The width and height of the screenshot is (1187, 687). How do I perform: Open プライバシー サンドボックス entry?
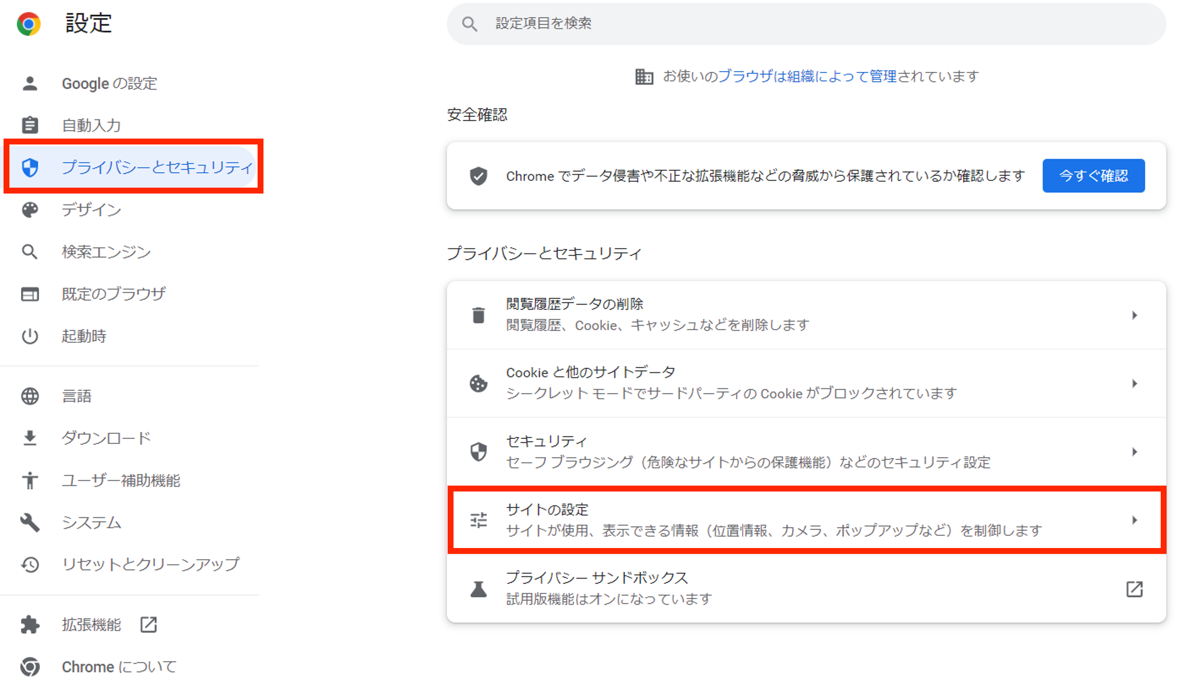click(x=806, y=588)
